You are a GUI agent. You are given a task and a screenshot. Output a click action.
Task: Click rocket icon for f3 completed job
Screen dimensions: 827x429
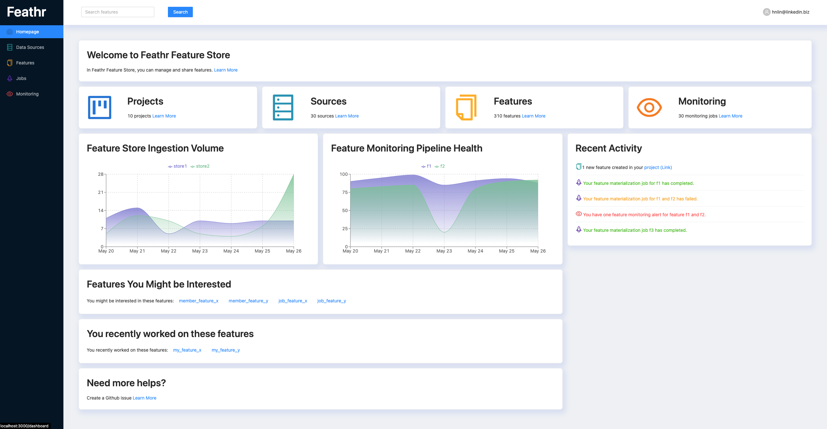(579, 229)
